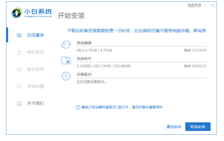Click the 小白系统 round logo icon

[x=17, y=13]
